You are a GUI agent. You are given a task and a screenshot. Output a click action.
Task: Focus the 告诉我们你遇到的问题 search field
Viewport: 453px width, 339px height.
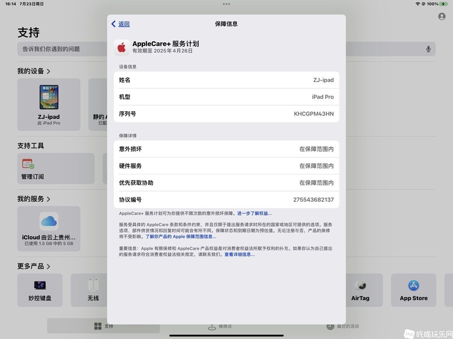point(226,49)
